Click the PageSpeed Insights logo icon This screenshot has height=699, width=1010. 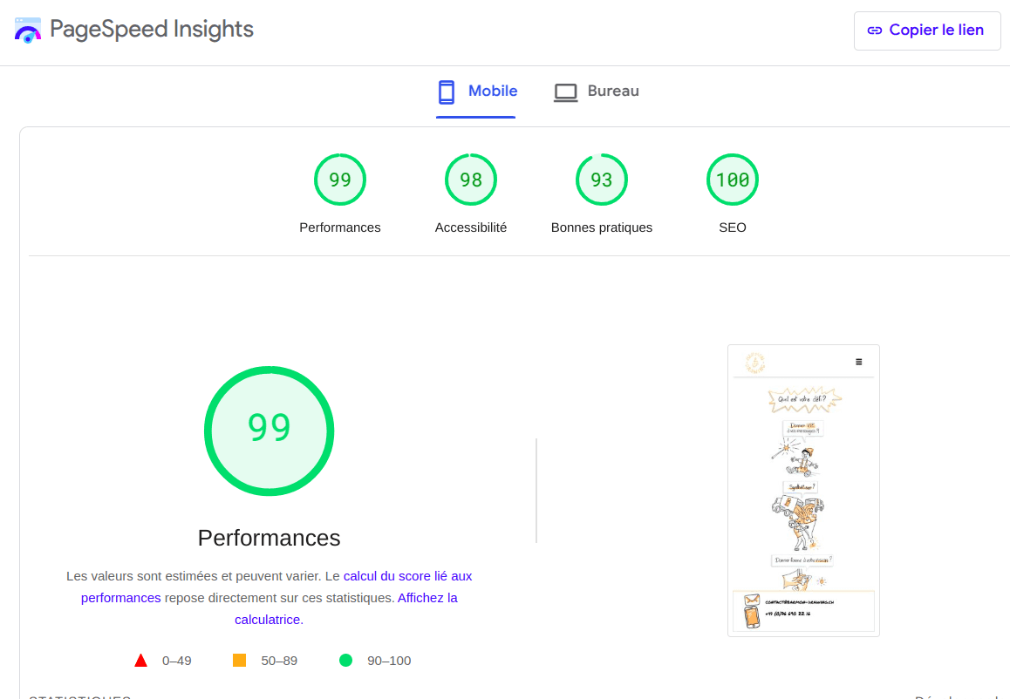pyautogui.click(x=28, y=31)
